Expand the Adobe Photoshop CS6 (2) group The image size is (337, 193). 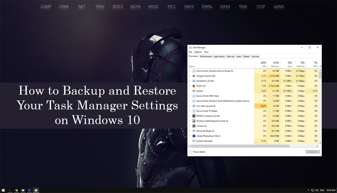(190, 136)
